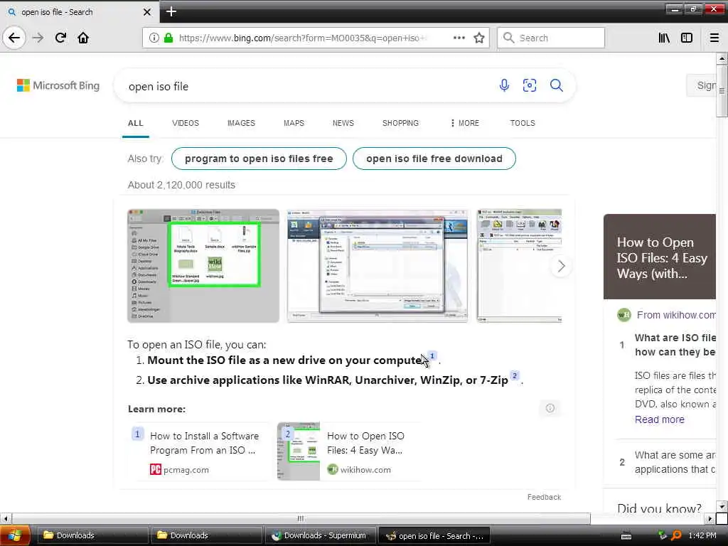Click 'open iso file - Search' taskbar item
The width and height of the screenshot is (728, 546).
pyautogui.click(x=434, y=536)
